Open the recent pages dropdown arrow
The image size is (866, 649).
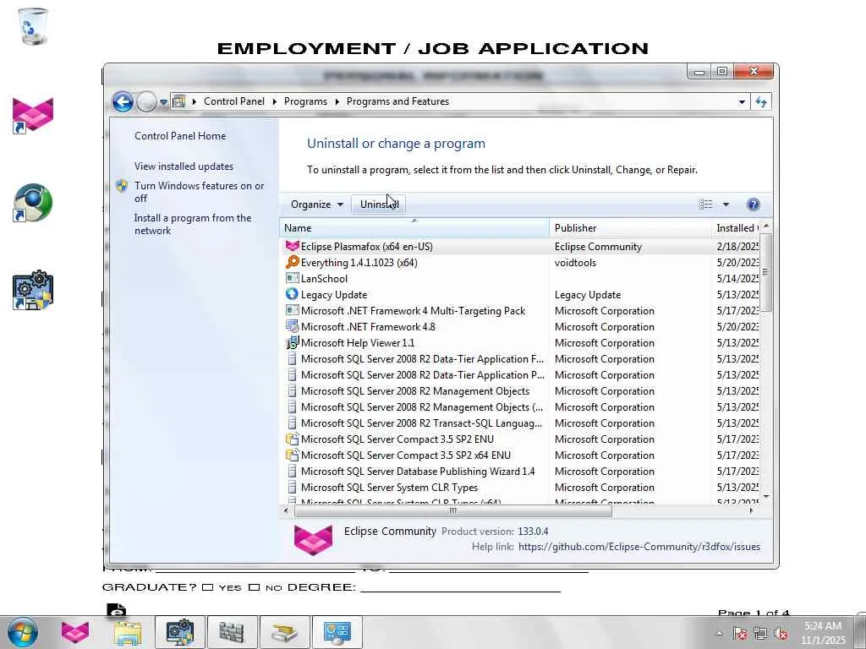[x=163, y=102]
